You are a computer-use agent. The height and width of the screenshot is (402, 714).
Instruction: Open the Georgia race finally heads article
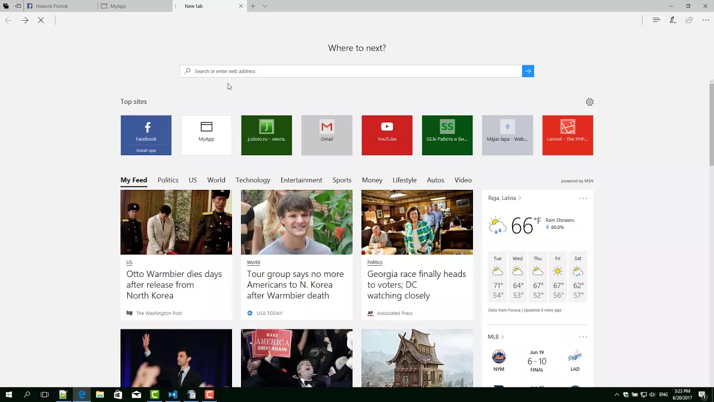pos(417,285)
